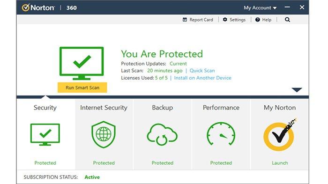This screenshot has height=184, width=328.
Task: Click the Security monitor checkmark icon
Action: tap(45, 134)
